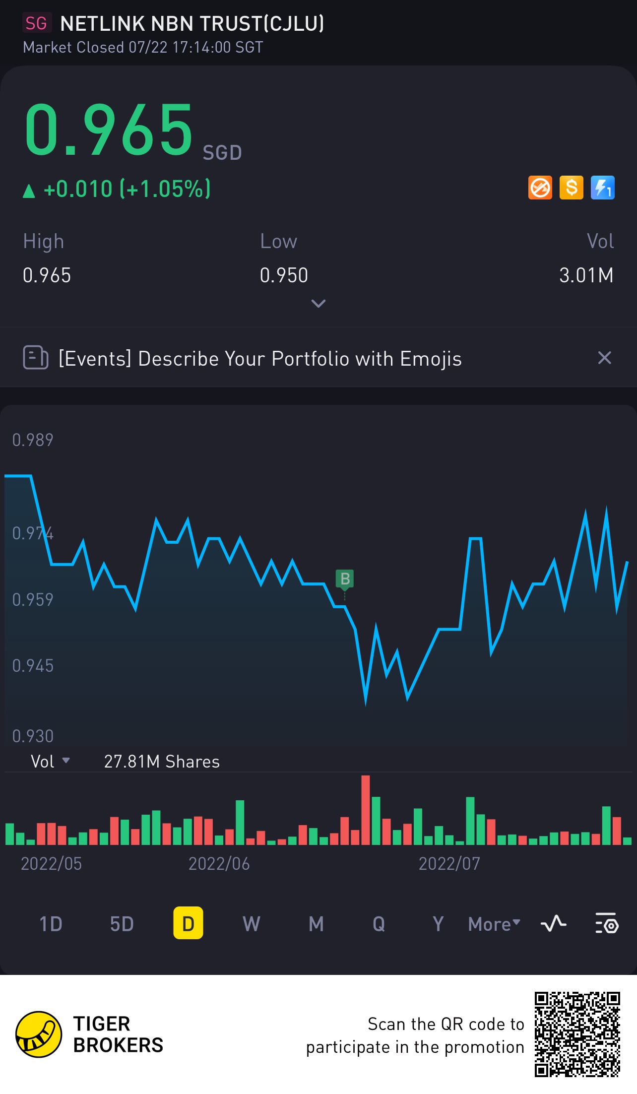Tap the events notebook icon
The height and width of the screenshot is (1094, 637).
tap(35, 358)
